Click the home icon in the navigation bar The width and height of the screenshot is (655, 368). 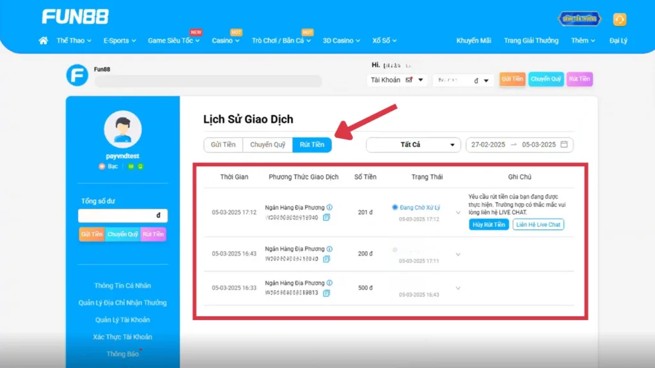point(43,40)
